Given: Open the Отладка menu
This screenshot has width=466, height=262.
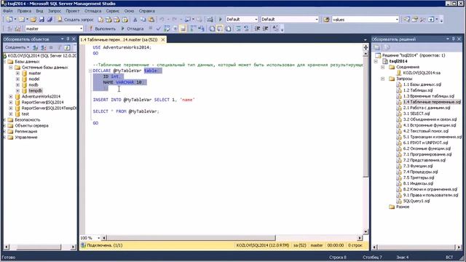Looking at the screenshot, I should click(92, 11).
